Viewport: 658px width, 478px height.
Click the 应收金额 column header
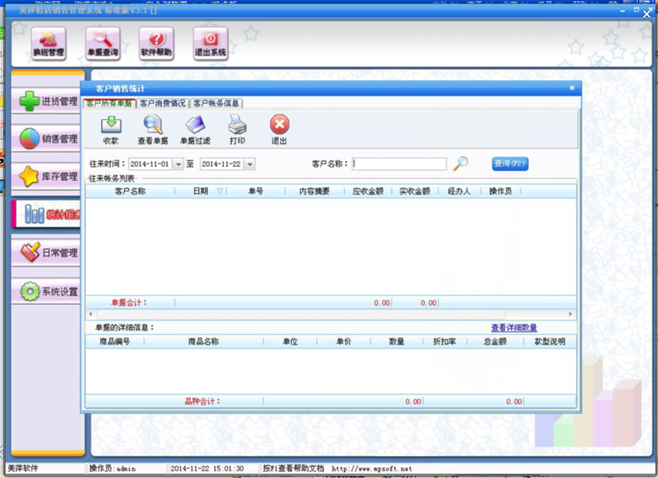368,191
